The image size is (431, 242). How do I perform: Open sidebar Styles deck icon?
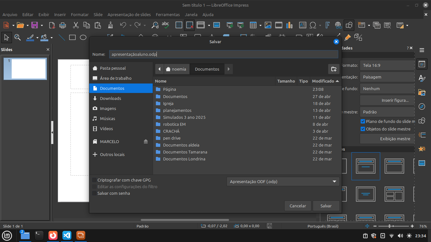coord(422,78)
